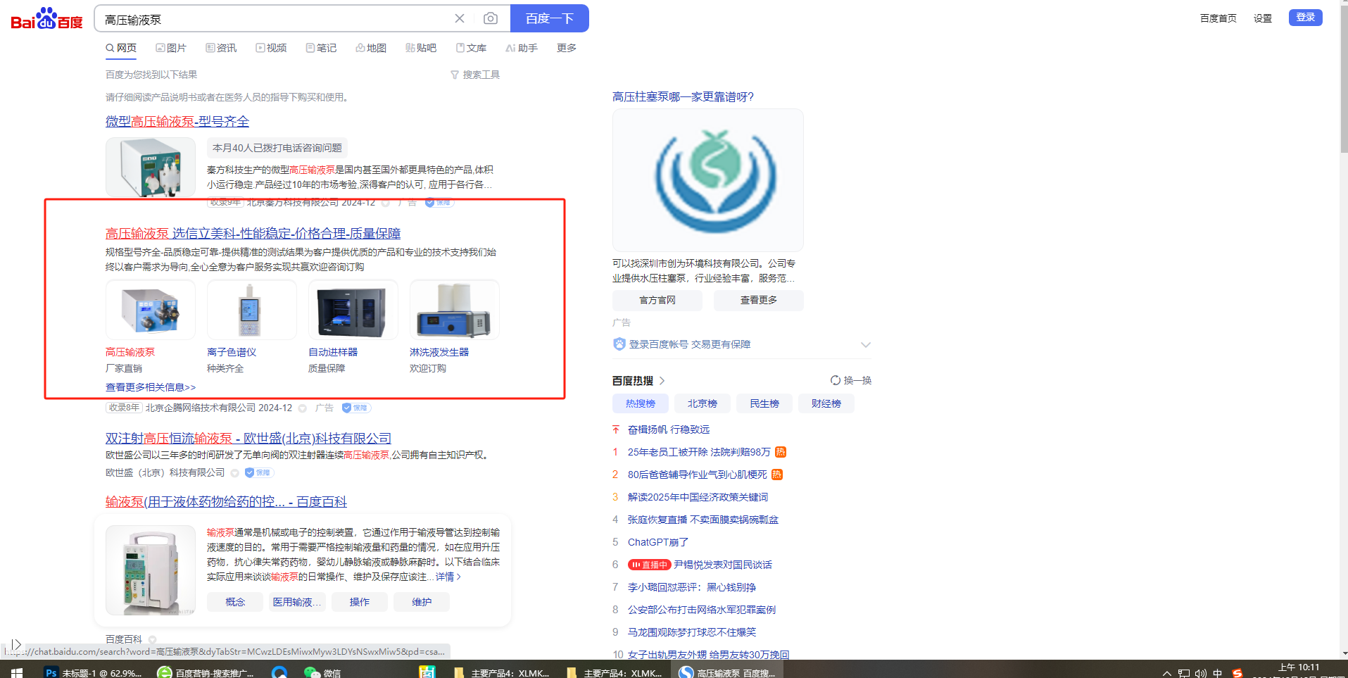Image resolution: width=1348 pixels, height=678 pixels.
Task: Switch to the 贴吧 tab
Action: (421, 48)
